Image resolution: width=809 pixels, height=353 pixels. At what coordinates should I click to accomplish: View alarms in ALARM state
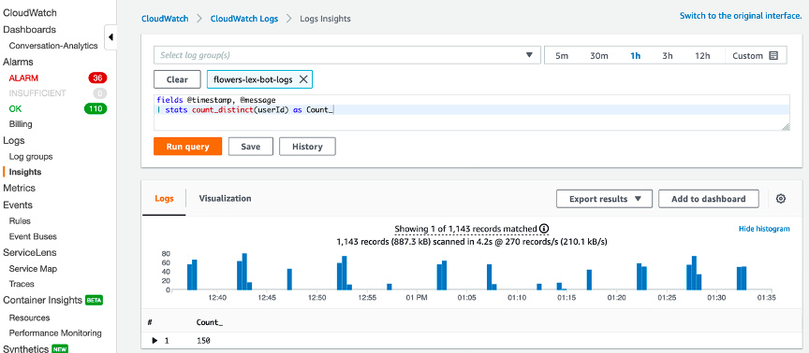(x=23, y=78)
